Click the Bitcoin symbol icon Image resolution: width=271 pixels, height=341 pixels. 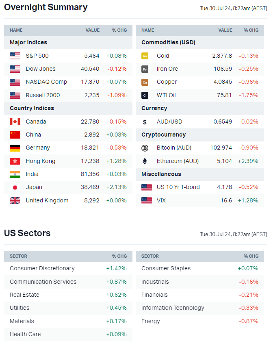(145, 148)
